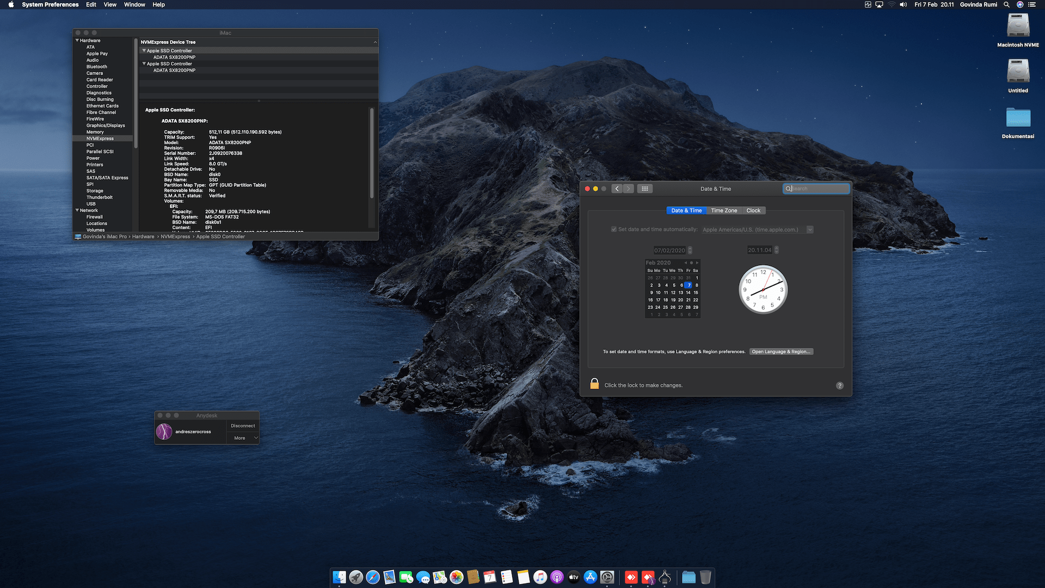The width and height of the screenshot is (1045, 588).
Task: Open Safari from the dock
Action: [x=373, y=577]
